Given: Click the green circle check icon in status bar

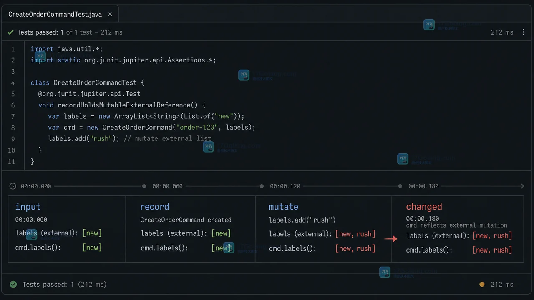Looking at the screenshot, I should (x=13, y=284).
